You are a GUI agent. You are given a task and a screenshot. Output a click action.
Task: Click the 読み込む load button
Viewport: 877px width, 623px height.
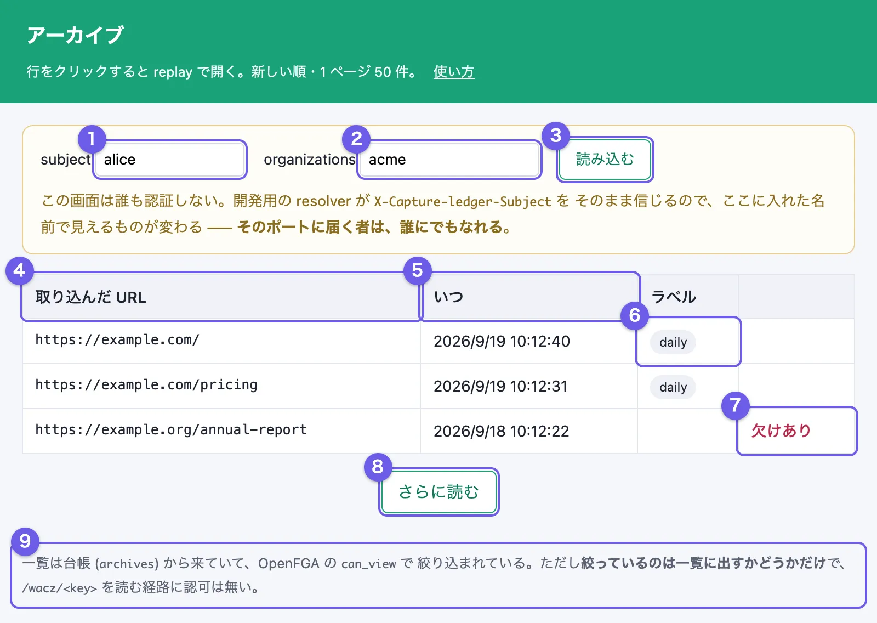coord(605,159)
